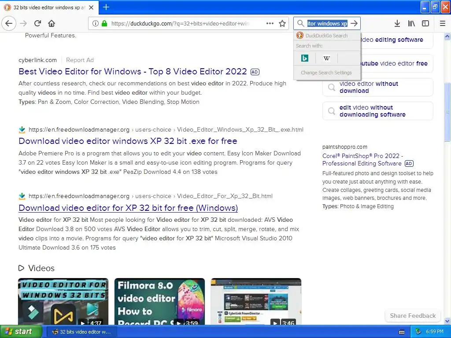Click the vertical scrollbar thumb
This screenshot has height=338, width=451.
tap(447, 112)
